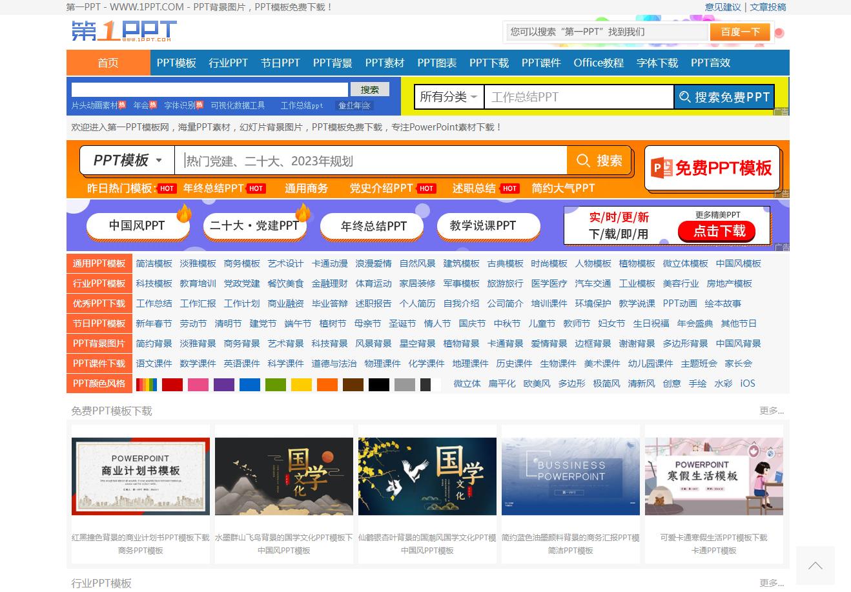
Task: Select the black color swatch in PPT颜色风格 row
Action: tap(379, 383)
